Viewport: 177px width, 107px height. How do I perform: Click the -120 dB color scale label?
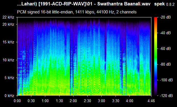(x=166, y=96)
